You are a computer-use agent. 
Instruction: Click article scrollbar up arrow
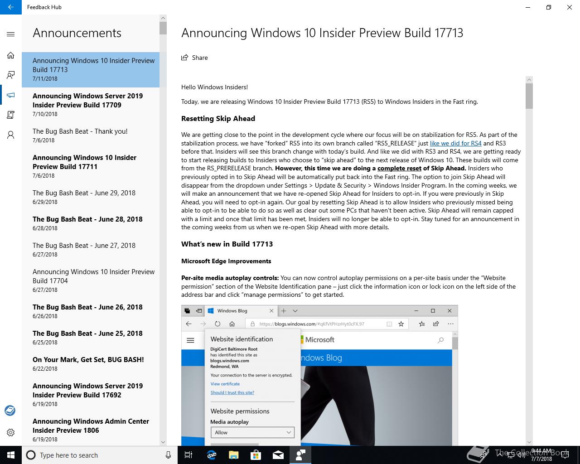tap(529, 80)
